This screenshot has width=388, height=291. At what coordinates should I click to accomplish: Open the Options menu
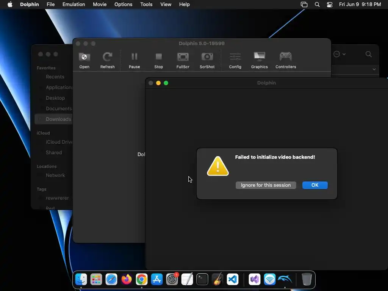(123, 5)
